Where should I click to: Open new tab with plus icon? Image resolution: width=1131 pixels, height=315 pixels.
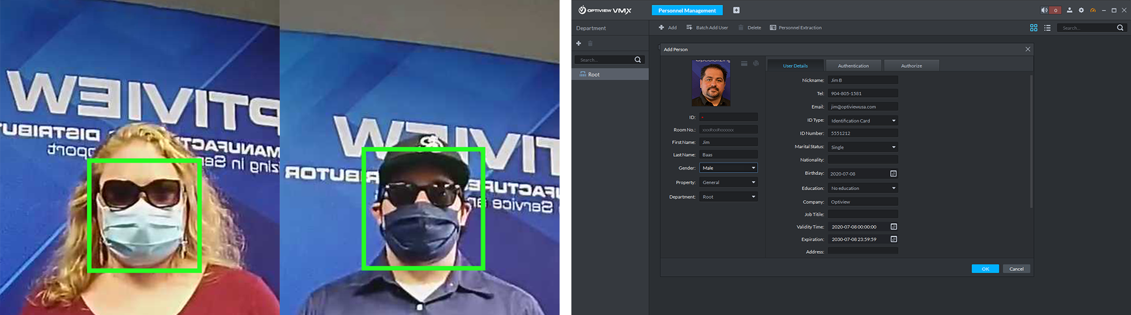[736, 10]
